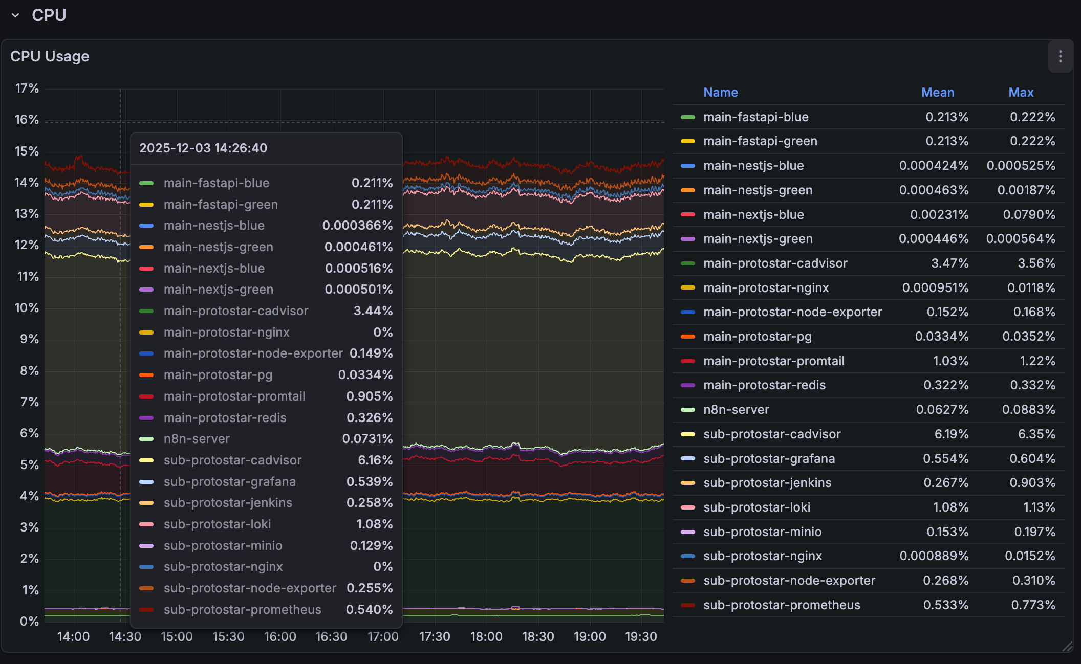Toggle main-fastapi-blue series in legend
Viewport: 1081px width, 664px height.
tap(755, 117)
